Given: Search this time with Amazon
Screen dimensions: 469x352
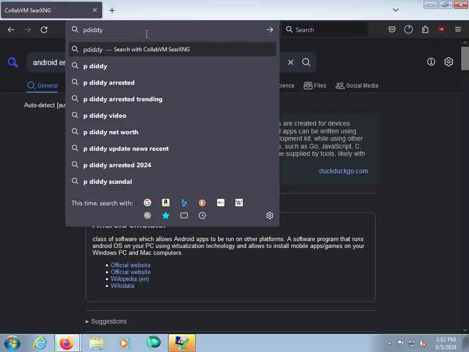Looking at the screenshot, I should click(x=165, y=203).
